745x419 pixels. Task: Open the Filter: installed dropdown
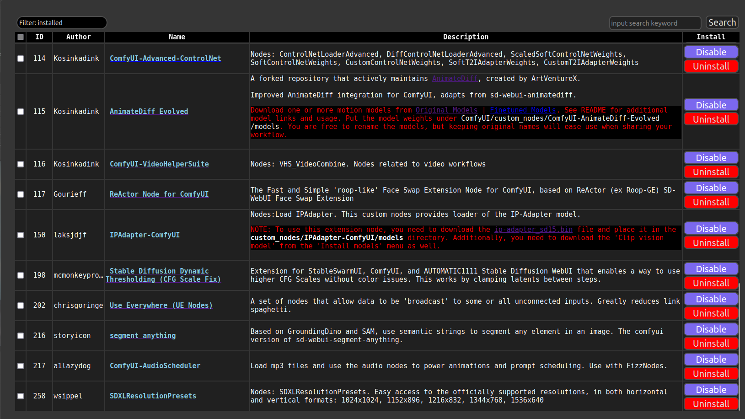click(62, 23)
